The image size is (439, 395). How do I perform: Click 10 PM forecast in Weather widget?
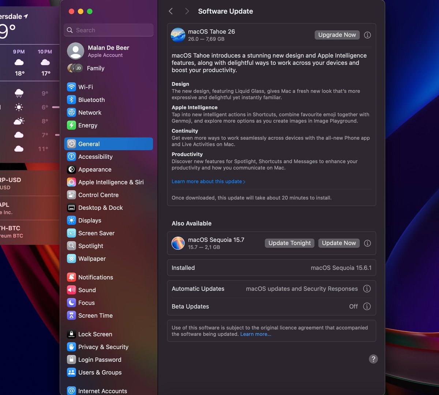tap(45, 63)
